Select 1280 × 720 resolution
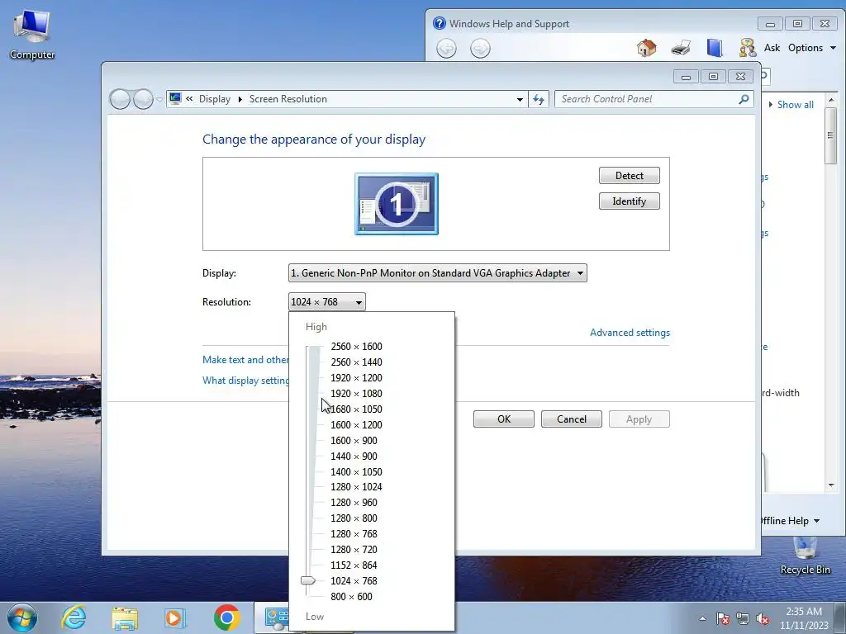846x634 pixels. point(354,549)
